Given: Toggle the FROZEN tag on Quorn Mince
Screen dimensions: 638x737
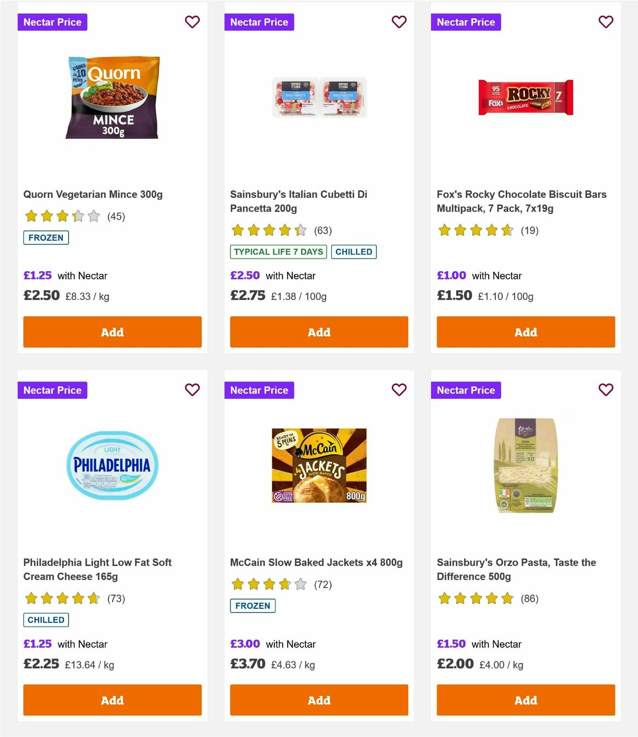Looking at the screenshot, I should (x=46, y=238).
